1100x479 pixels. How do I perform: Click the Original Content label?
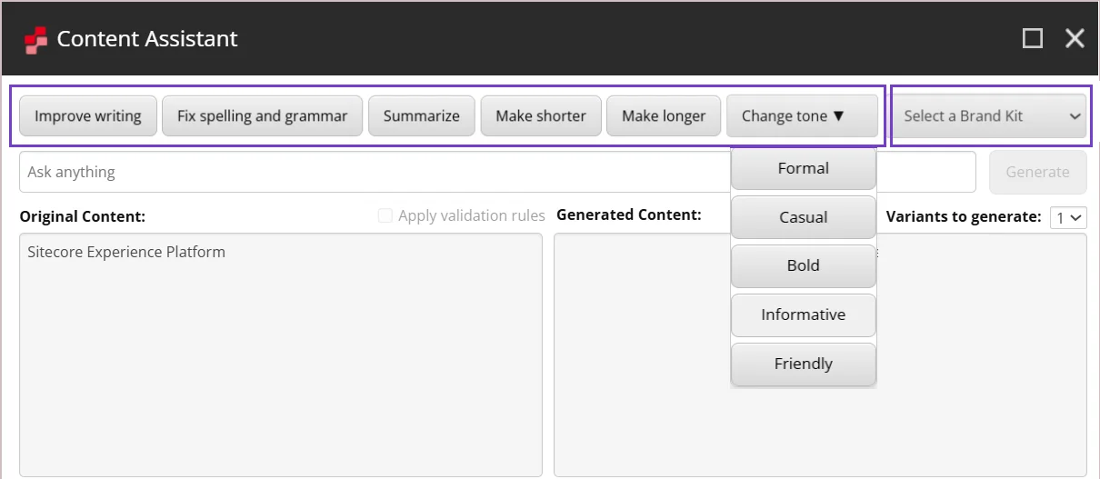pyautogui.click(x=83, y=216)
